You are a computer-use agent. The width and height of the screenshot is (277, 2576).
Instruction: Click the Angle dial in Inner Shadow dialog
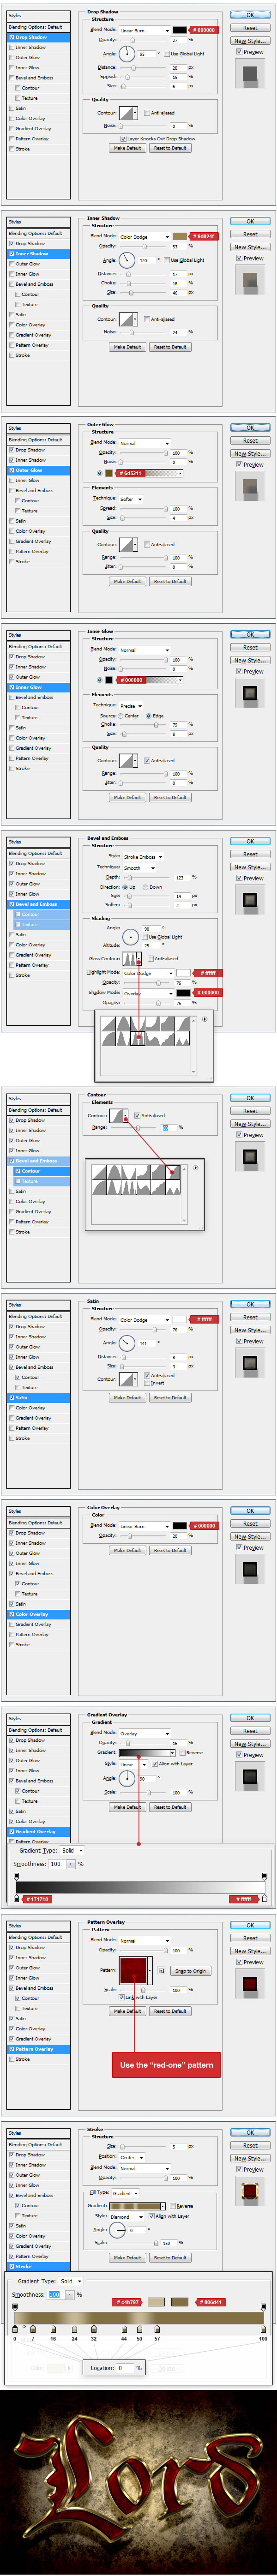click(127, 260)
